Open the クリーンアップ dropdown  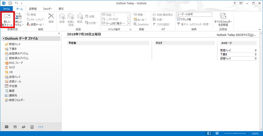pos(36,19)
